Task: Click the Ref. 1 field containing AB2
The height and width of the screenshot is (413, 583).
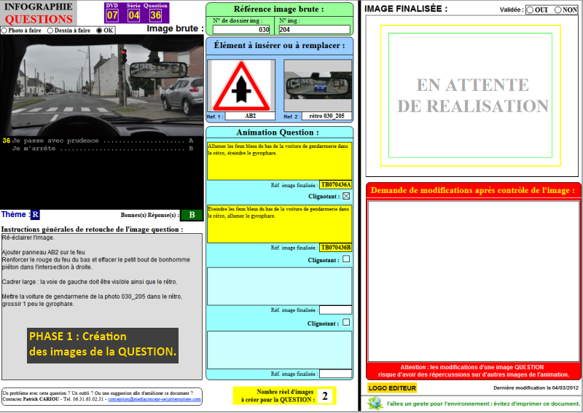Action: click(x=250, y=116)
